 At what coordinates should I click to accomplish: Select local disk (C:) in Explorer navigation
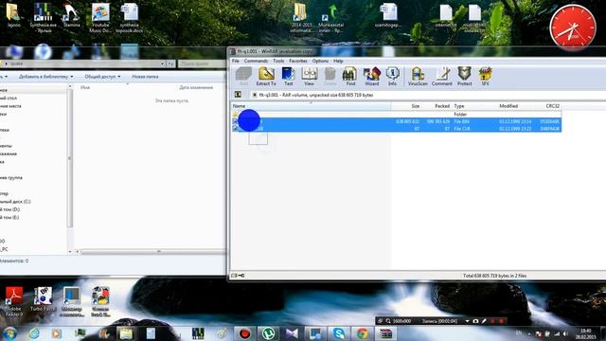15,202
